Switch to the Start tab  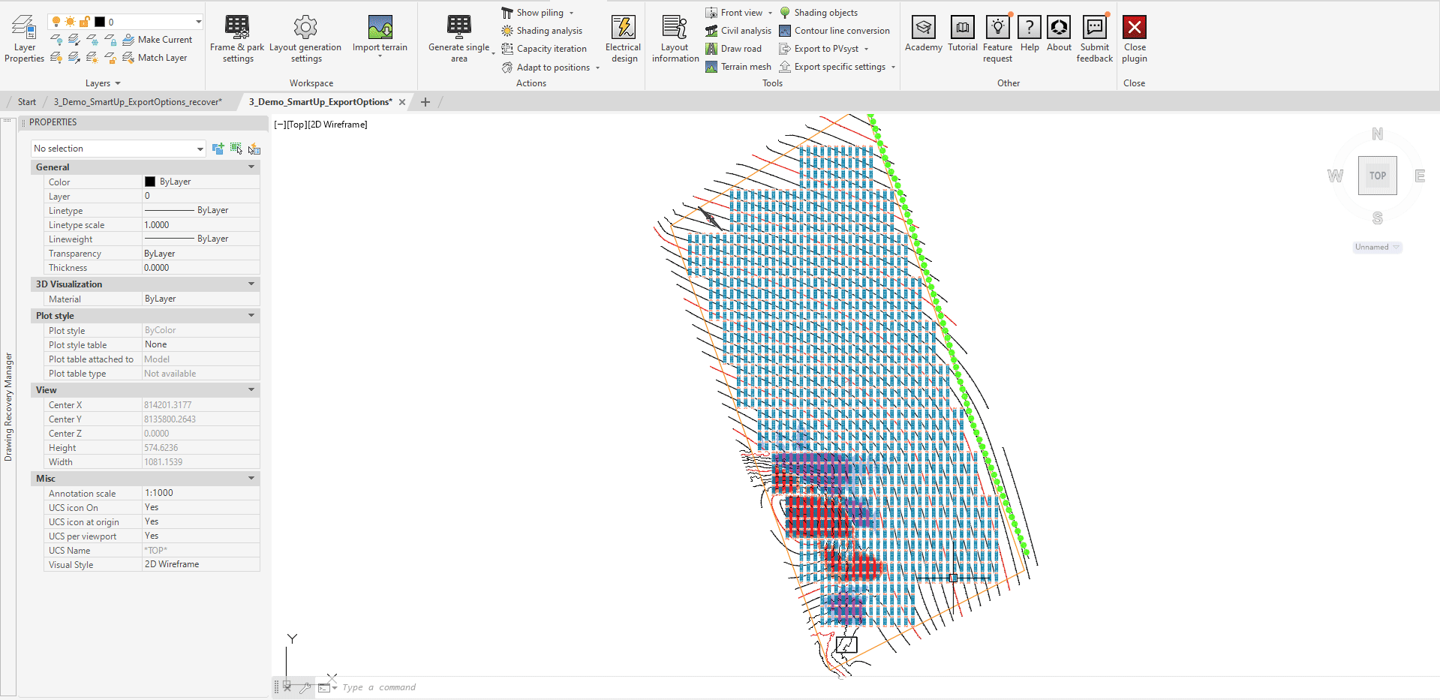[x=26, y=101]
